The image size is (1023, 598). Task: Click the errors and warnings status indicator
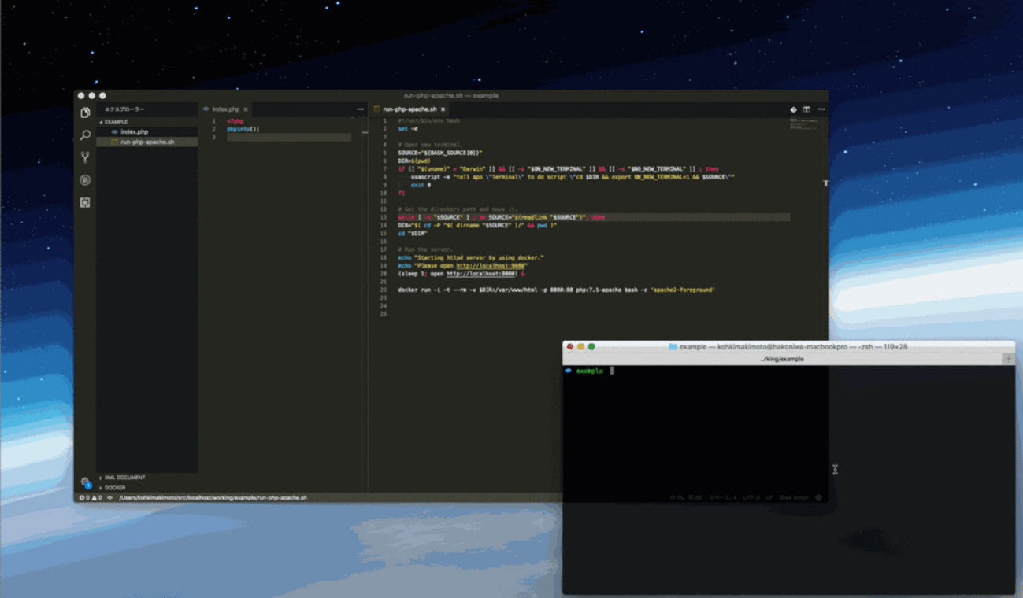pos(90,498)
